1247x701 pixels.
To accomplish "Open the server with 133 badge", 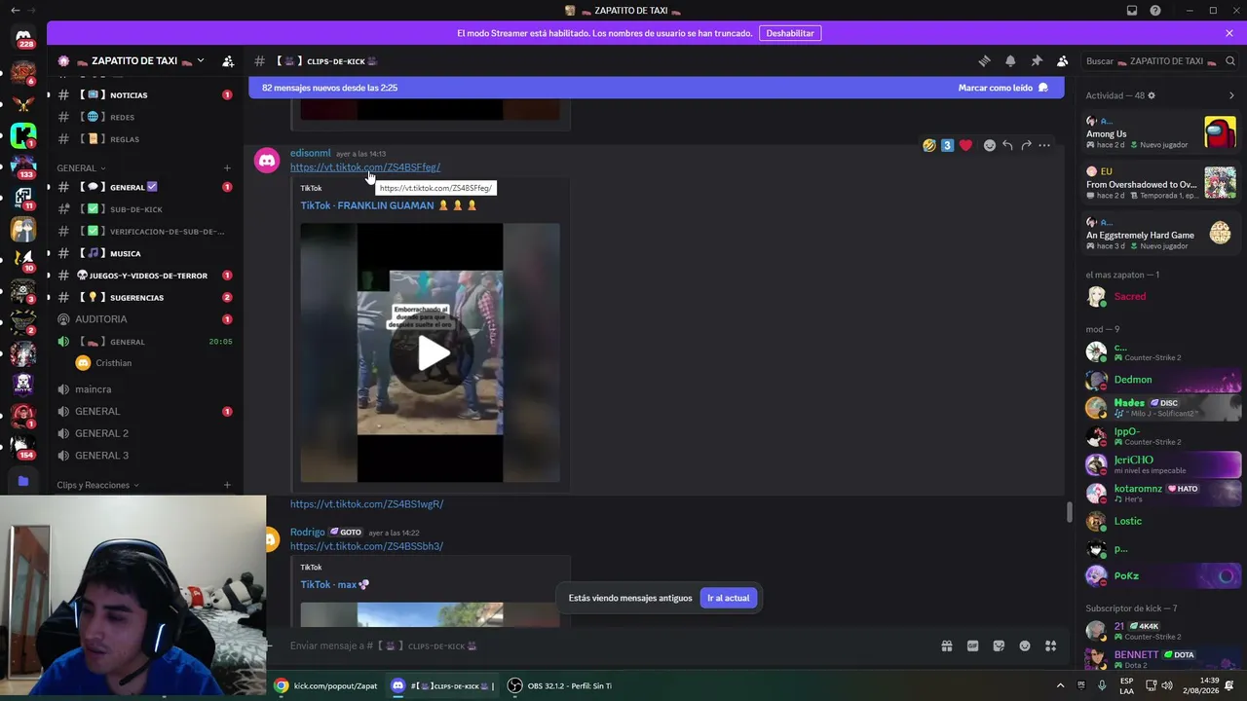I will pyautogui.click(x=23, y=166).
